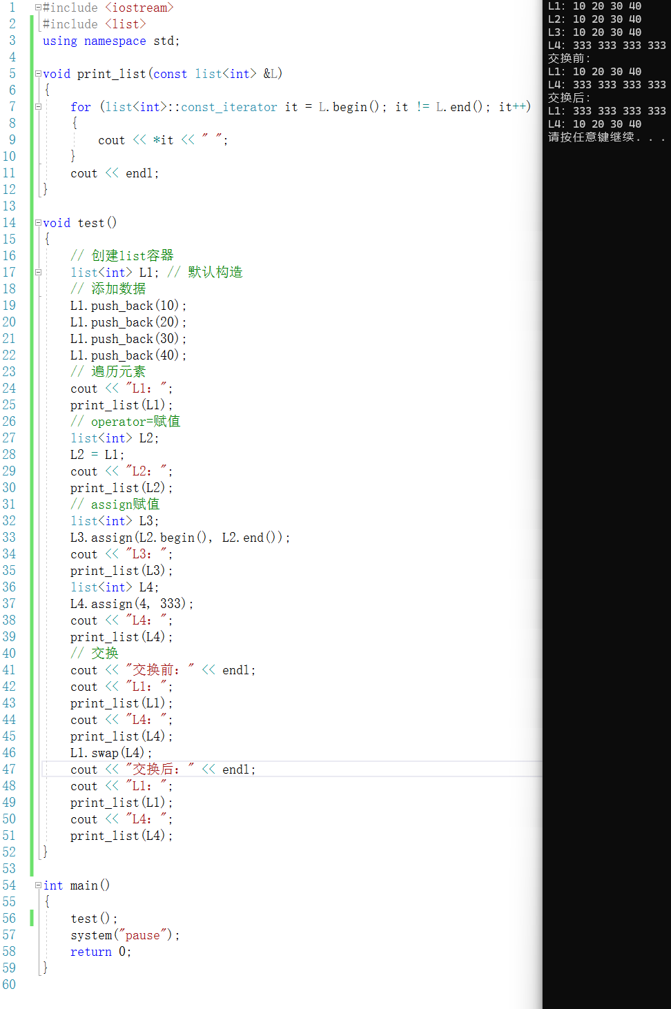Click comment '遍历元素'
Image resolution: width=671 pixels, height=1009 pixels.
[x=108, y=372]
